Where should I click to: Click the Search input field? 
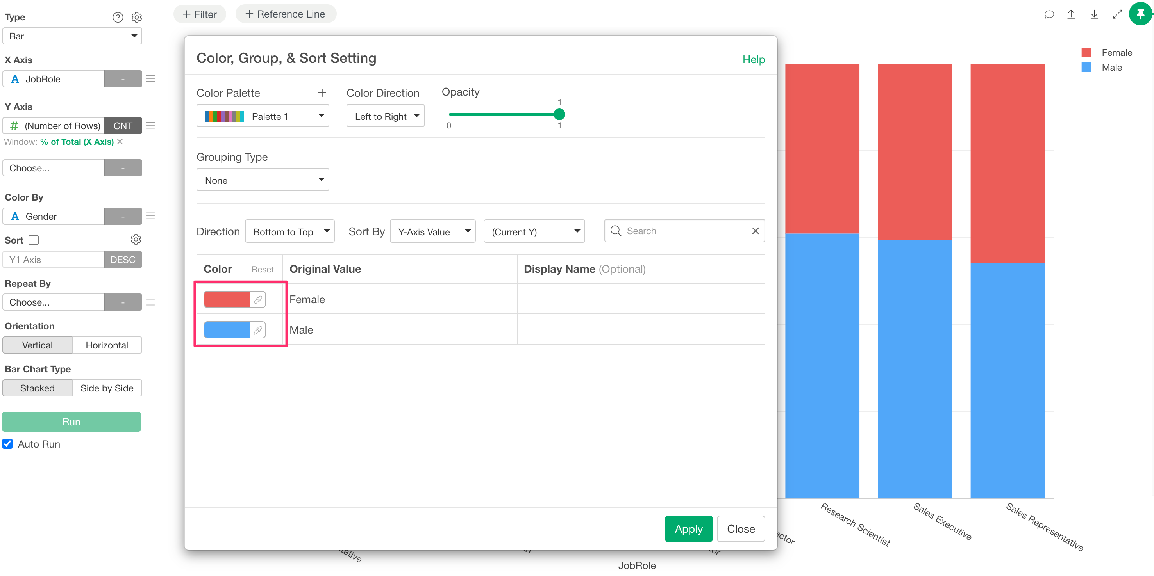point(684,231)
